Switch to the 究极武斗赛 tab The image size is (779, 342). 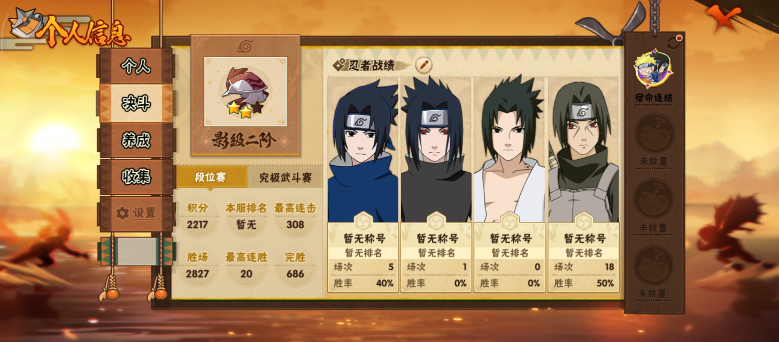pos(285,177)
